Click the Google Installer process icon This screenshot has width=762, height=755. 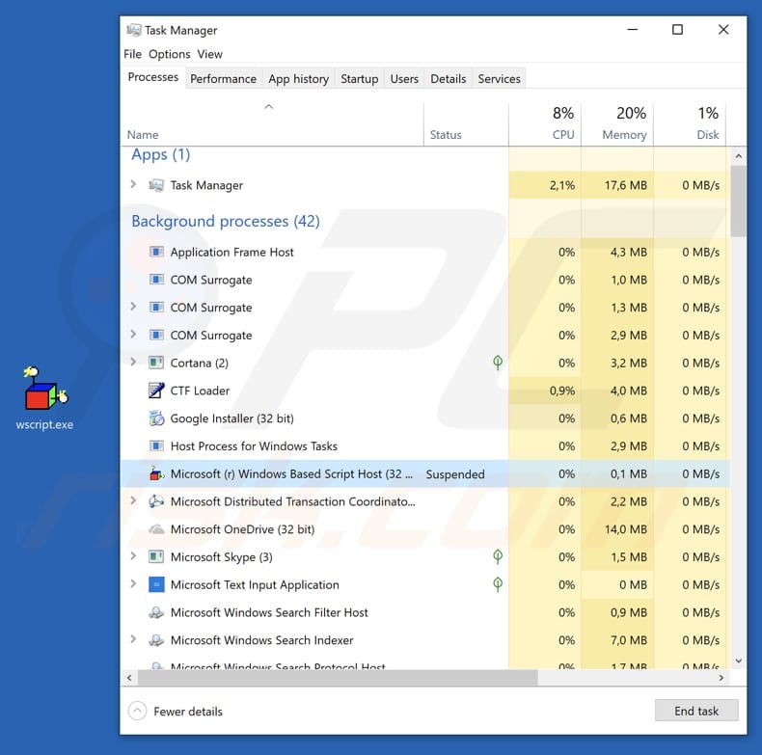pos(156,418)
